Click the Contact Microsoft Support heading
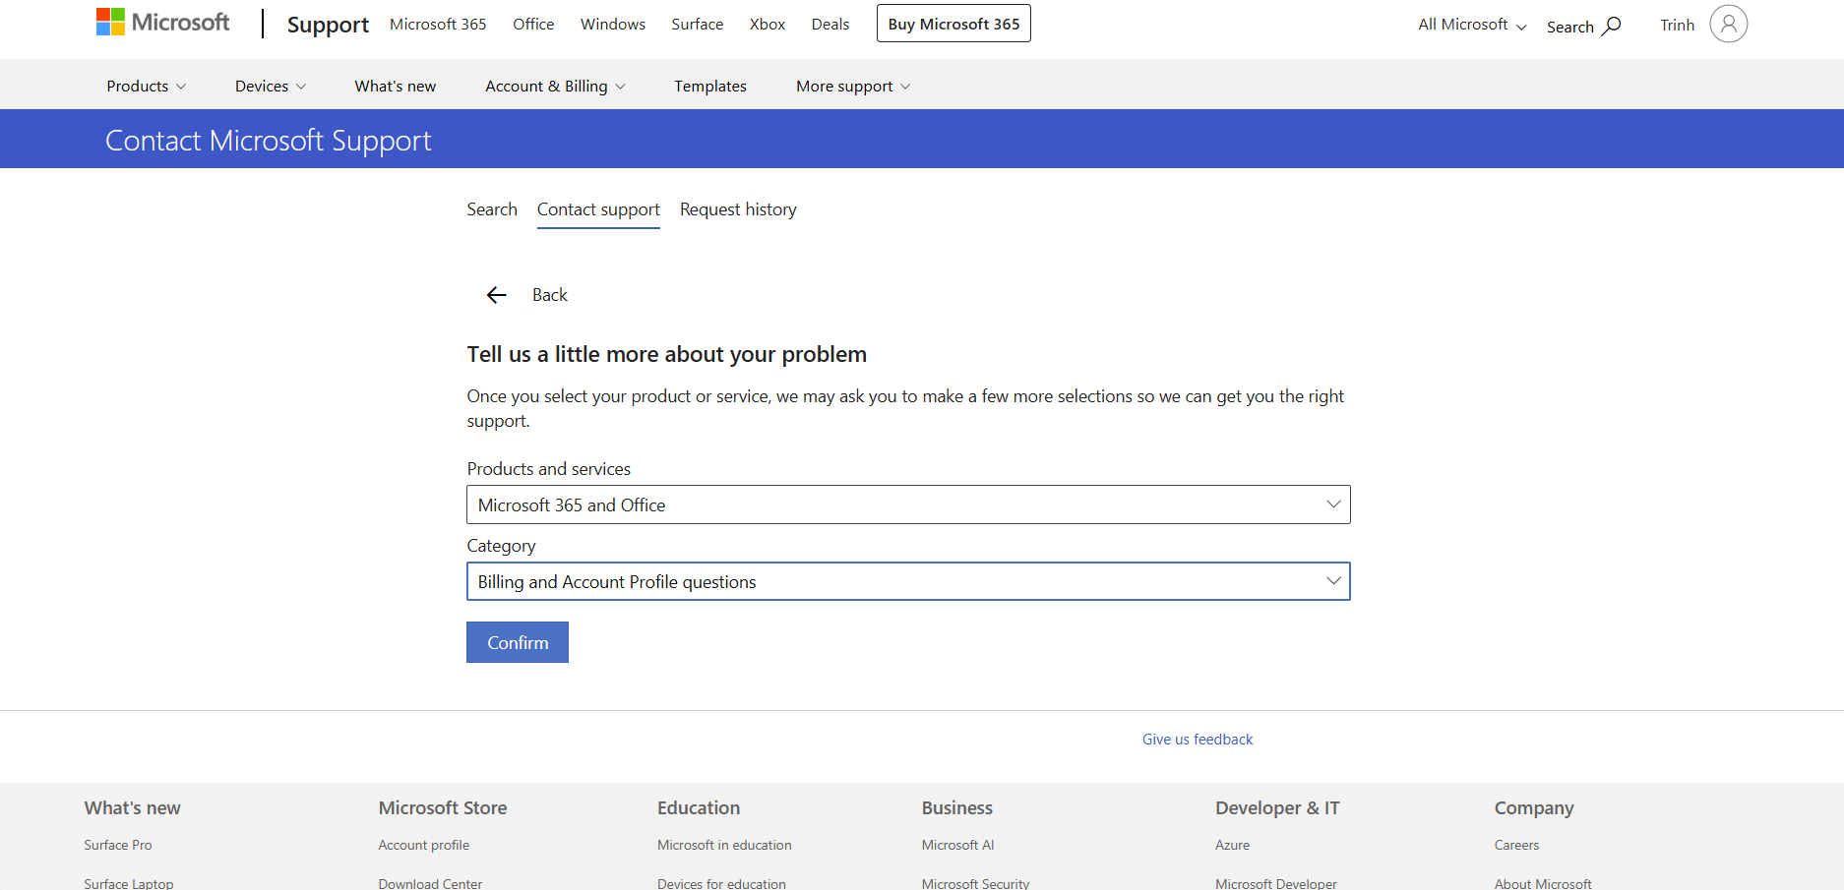 coord(269,140)
